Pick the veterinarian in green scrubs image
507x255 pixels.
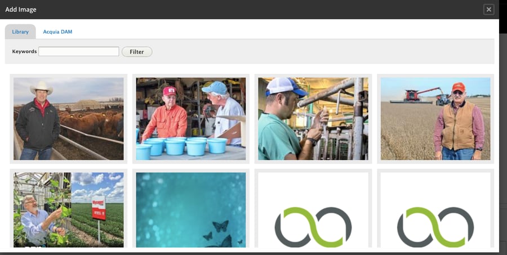click(x=313, y=119)
